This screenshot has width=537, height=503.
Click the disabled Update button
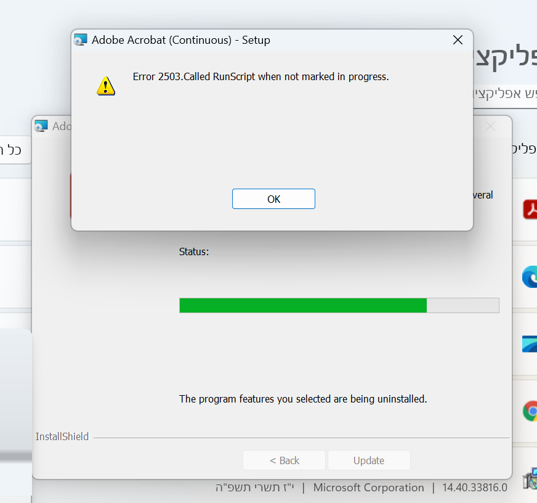pos(369,460)
